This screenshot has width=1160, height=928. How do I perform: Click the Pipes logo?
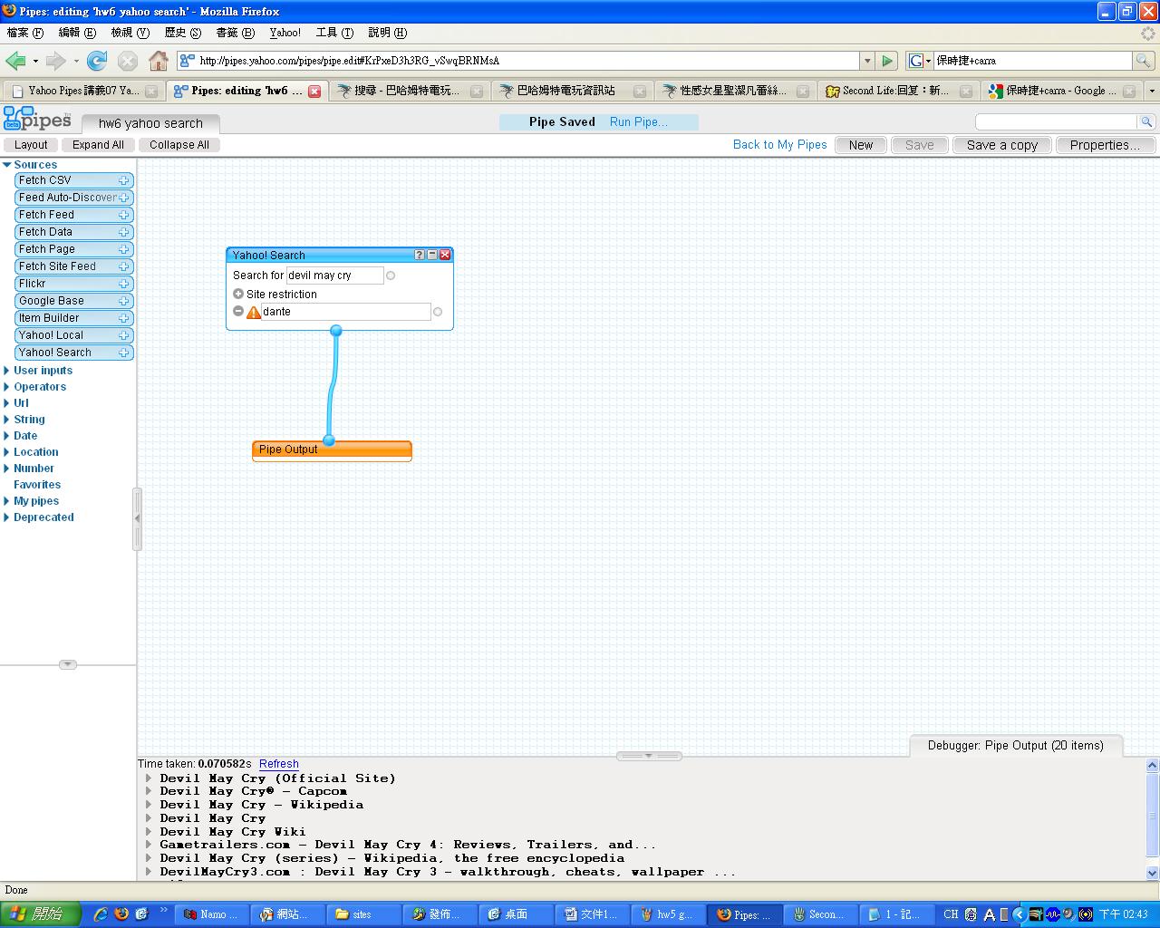pyautogui.click(x=37, y=119)
